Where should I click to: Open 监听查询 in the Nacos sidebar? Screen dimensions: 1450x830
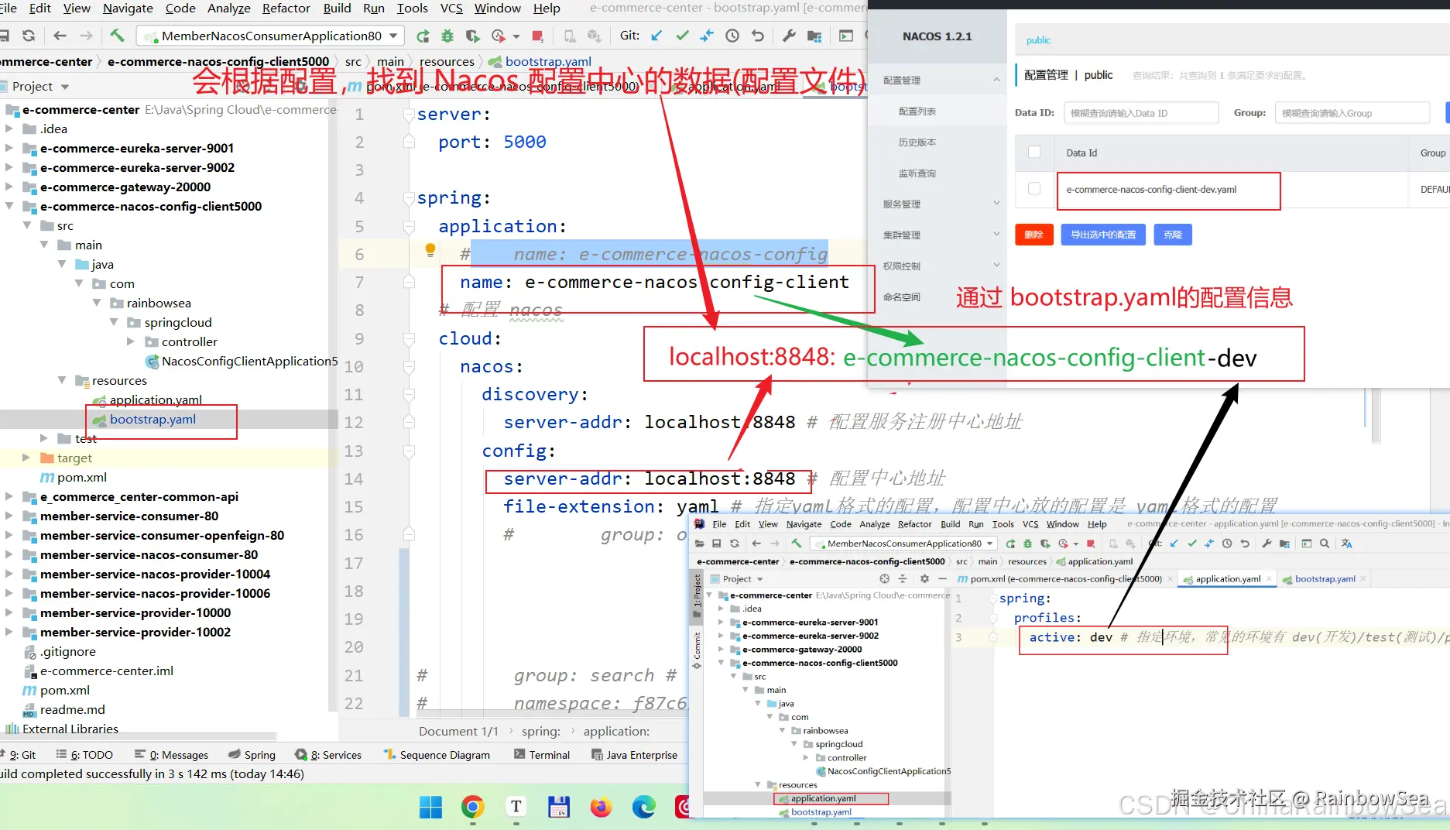[x=917, y=173]
